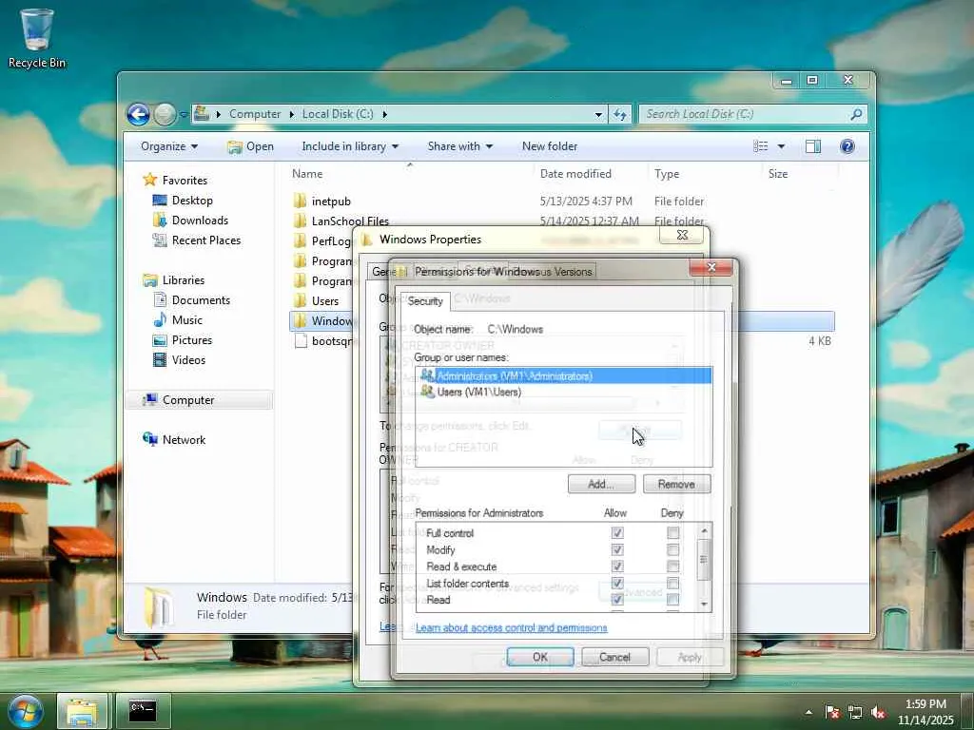
Task: Toggle Deny checkbox for Modify
Action: [x=672, y=550]
